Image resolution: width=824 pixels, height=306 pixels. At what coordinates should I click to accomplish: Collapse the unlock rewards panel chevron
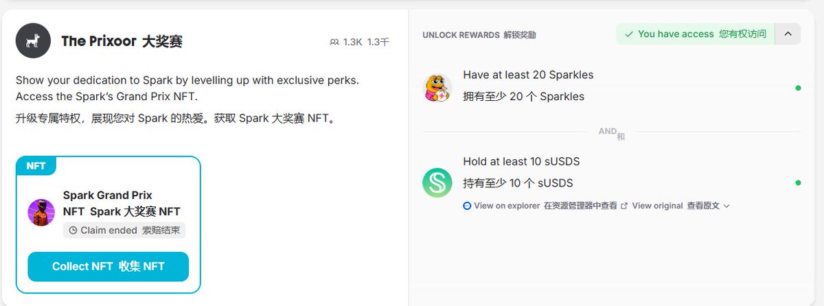click(788, 34)
